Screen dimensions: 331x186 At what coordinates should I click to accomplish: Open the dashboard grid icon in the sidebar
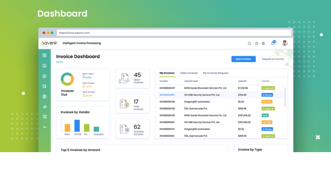pos(44,55)
